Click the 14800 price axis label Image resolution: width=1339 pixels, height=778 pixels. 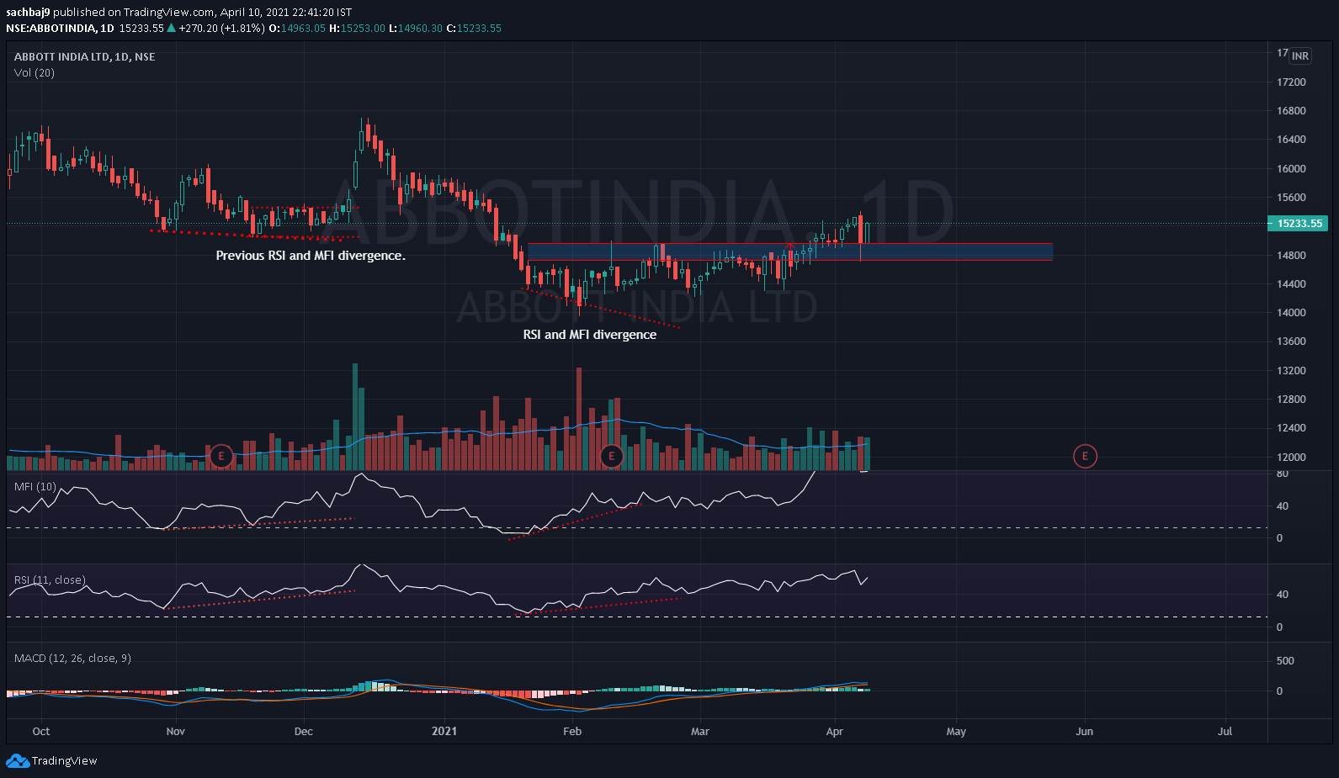(x=1291, y=255)
